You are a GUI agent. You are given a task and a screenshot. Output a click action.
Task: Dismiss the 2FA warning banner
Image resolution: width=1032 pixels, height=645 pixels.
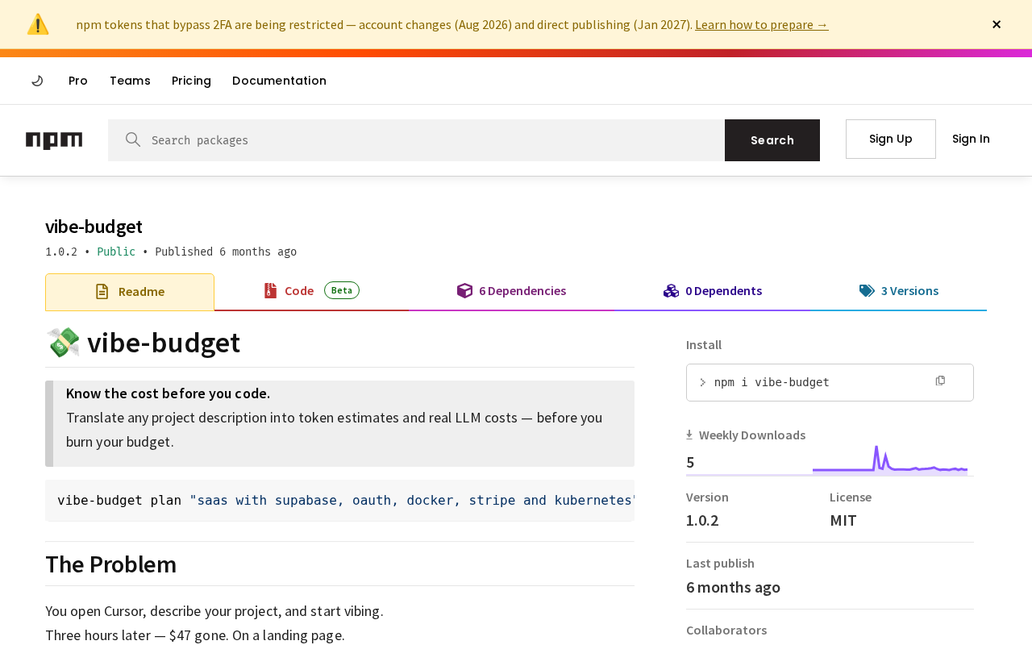coord(997,24)
